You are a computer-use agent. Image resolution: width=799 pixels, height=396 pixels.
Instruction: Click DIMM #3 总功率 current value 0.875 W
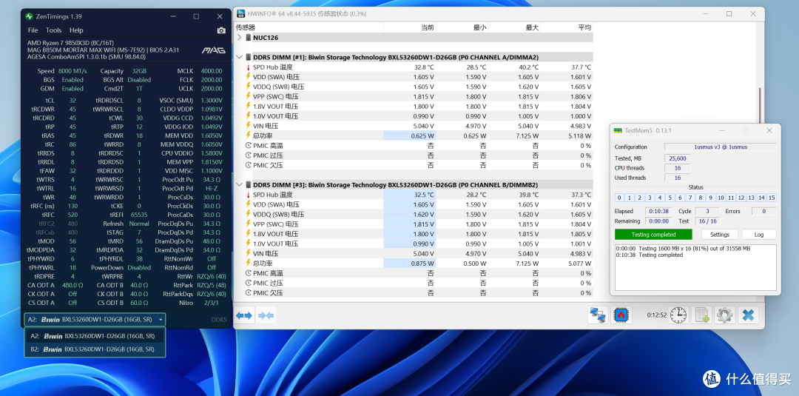coord(423,264)
